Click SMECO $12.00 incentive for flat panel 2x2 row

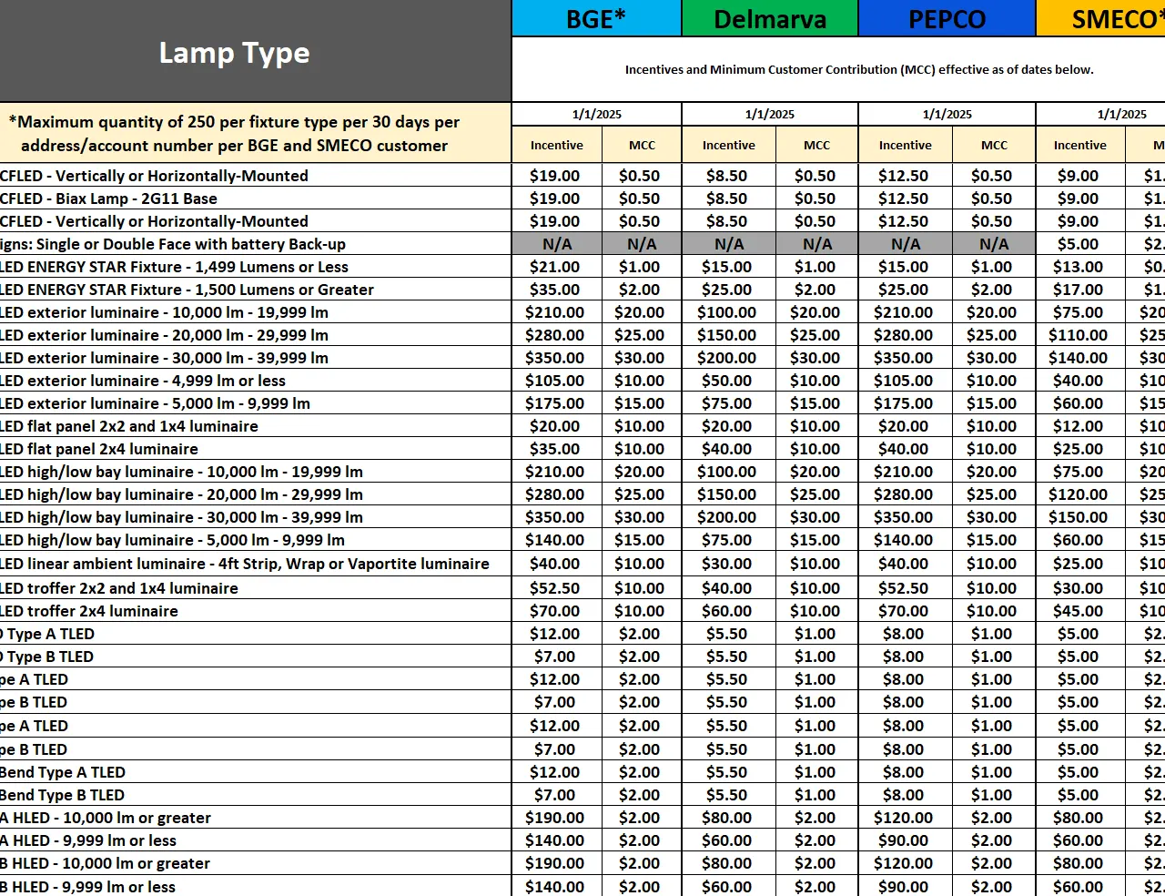(x=1079, y=426)
